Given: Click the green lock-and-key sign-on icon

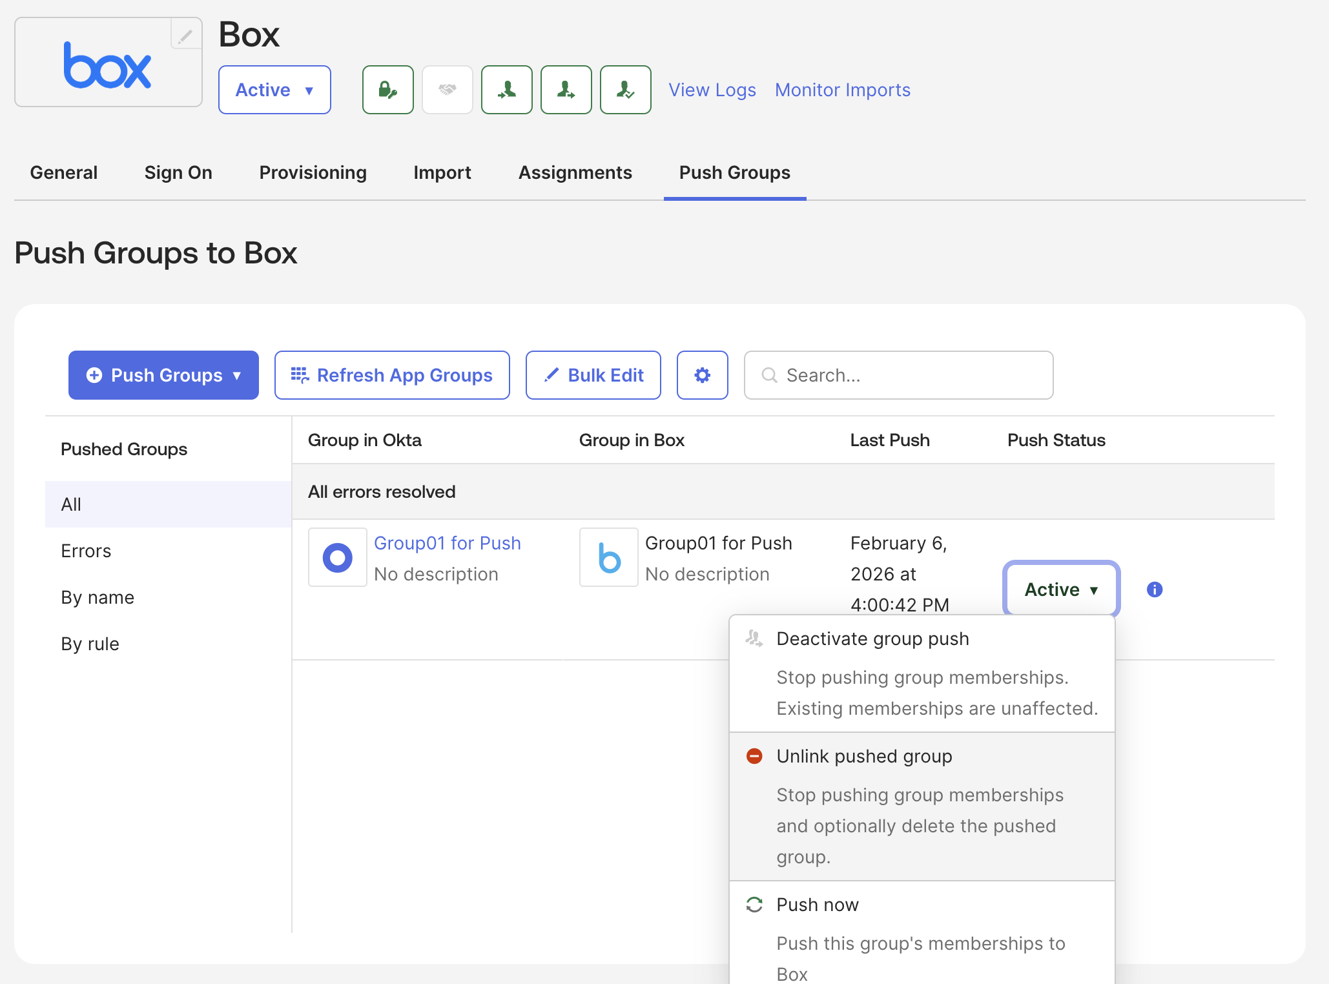Looking at the screenshot, I should click(x=387, y=90).
